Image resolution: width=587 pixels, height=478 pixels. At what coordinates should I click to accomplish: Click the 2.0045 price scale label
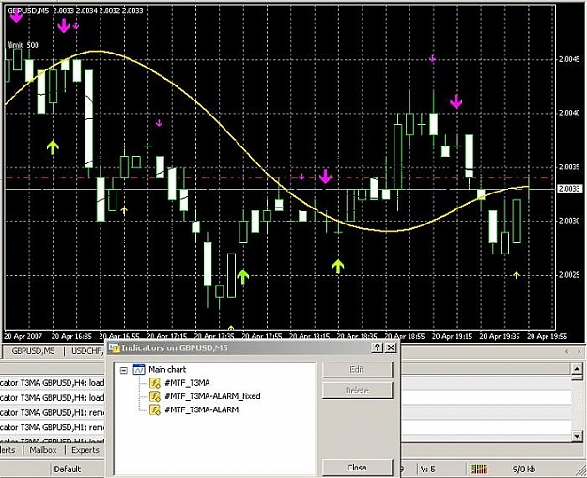tap(569, 59)
